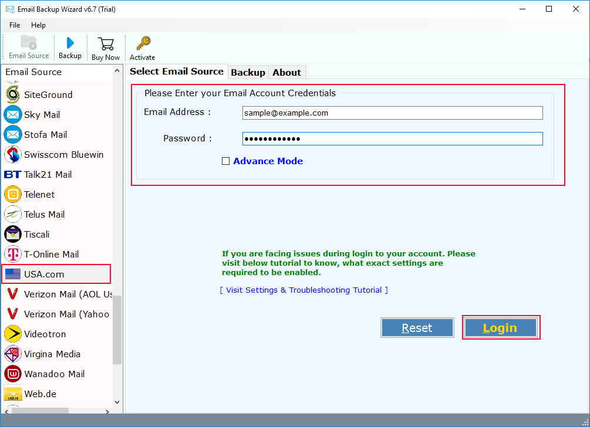590x427 pixels.
Task: Select the USA.com flag icon
Action: (13, 274)
